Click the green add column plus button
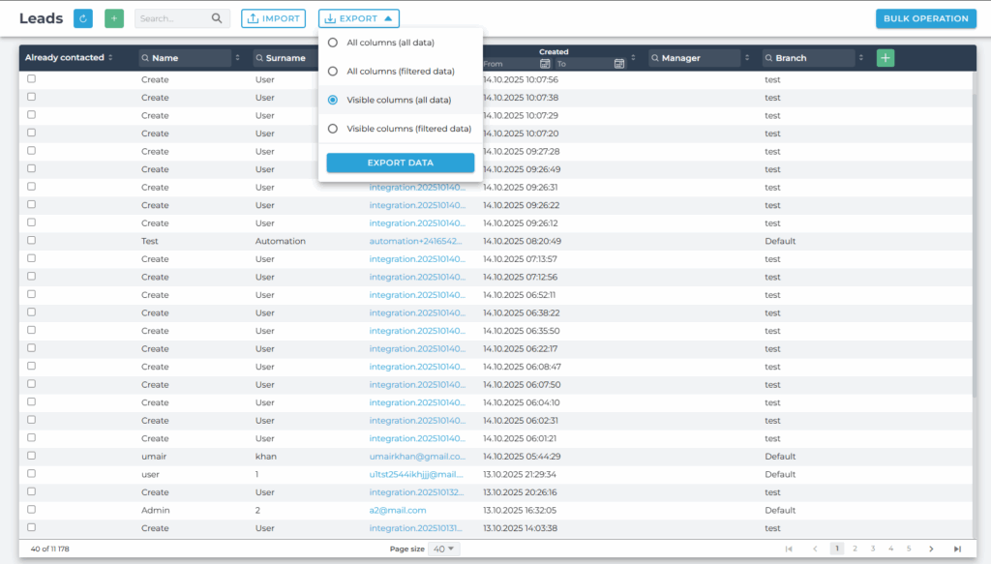This screenshot has height=564, width=991. 886,58
